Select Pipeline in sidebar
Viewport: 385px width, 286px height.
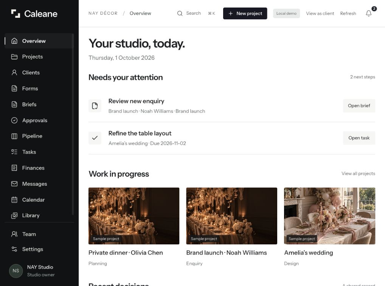[x=39, y=136]
